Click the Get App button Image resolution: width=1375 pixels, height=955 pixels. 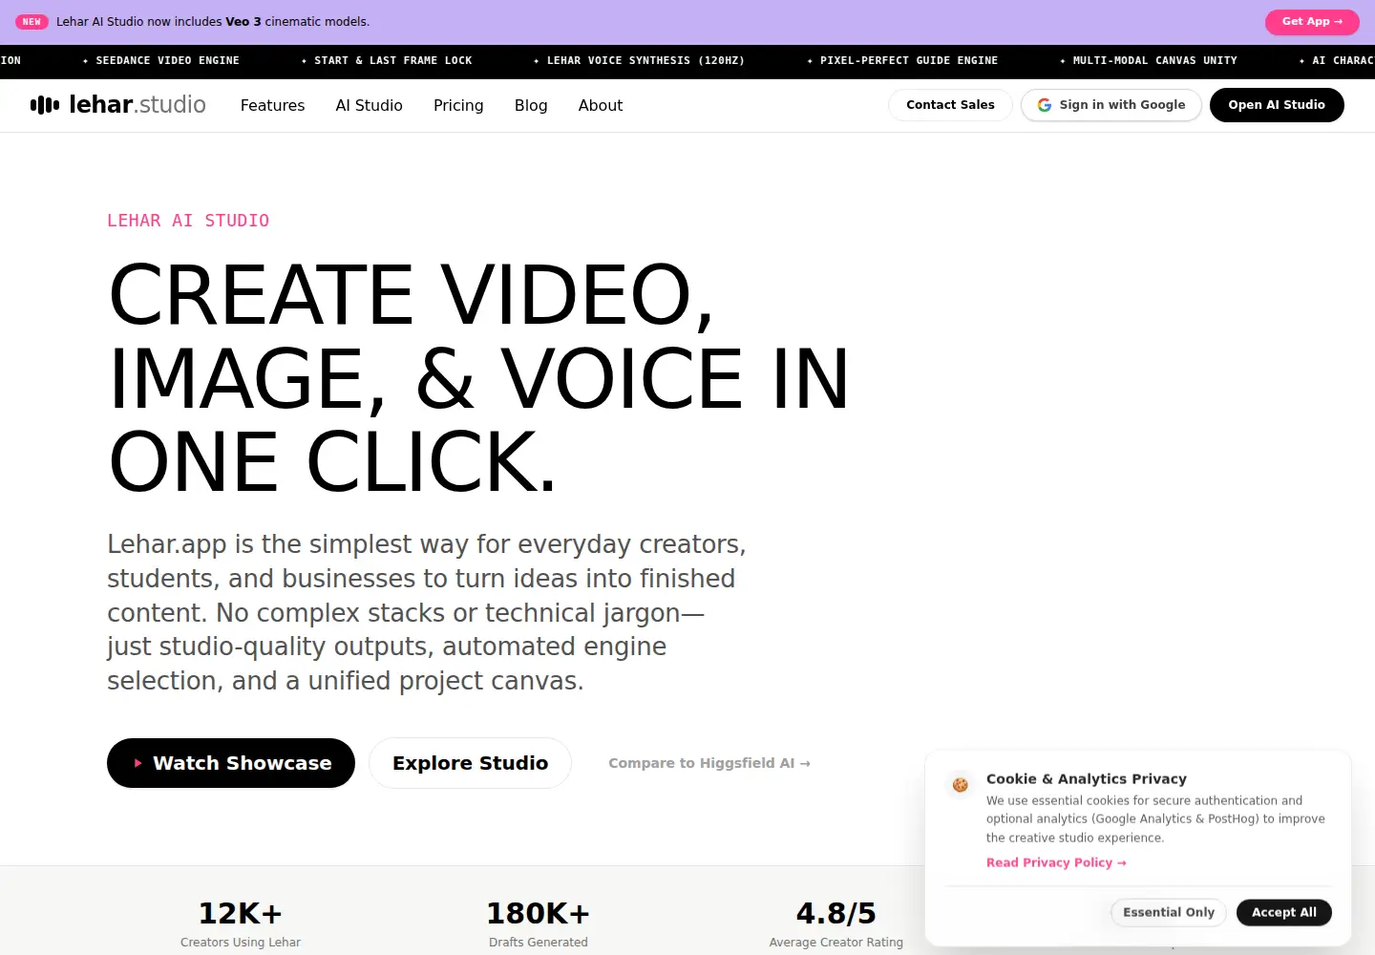coord(1312,22)
